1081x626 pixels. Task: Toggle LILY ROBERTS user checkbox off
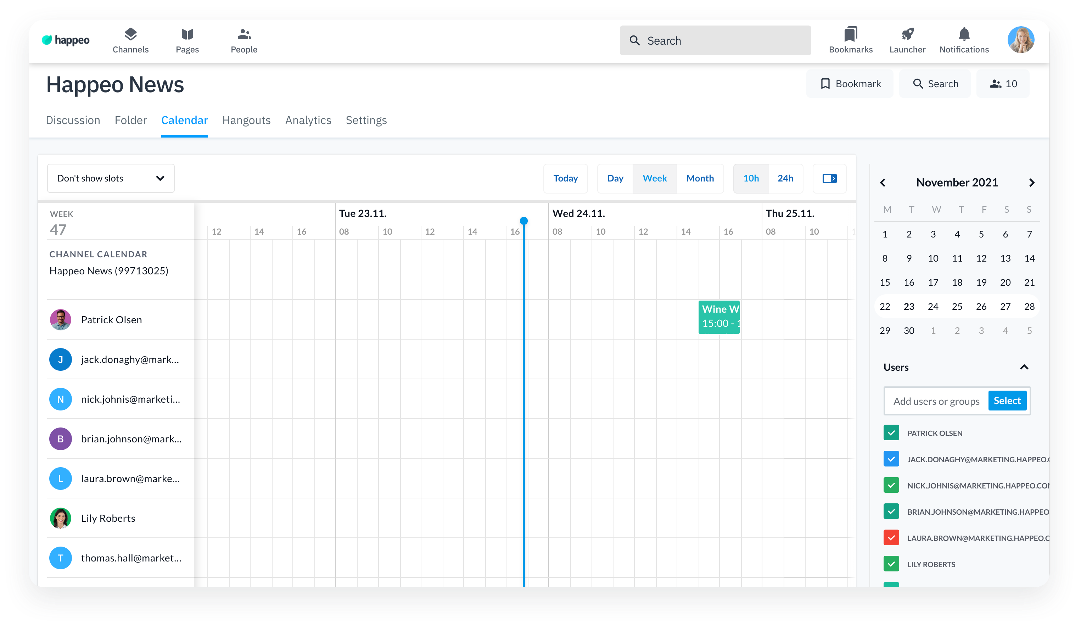pyautogui.click(x=892, y=564)
